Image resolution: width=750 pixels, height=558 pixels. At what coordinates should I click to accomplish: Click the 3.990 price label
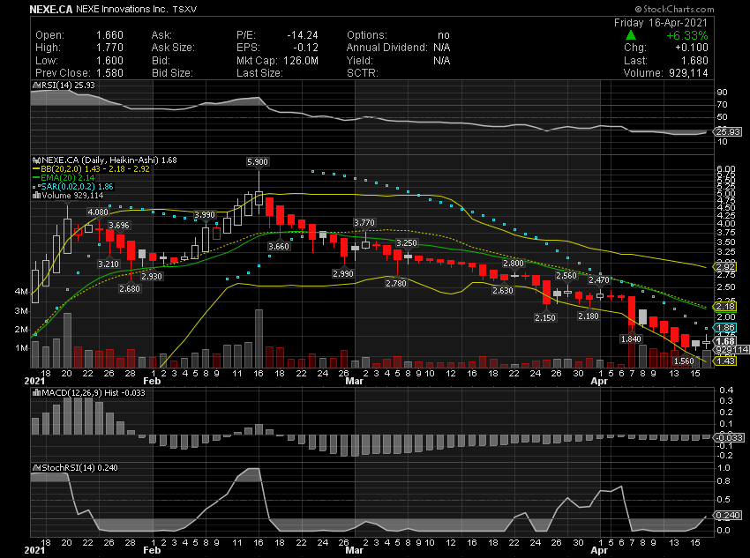205,215
